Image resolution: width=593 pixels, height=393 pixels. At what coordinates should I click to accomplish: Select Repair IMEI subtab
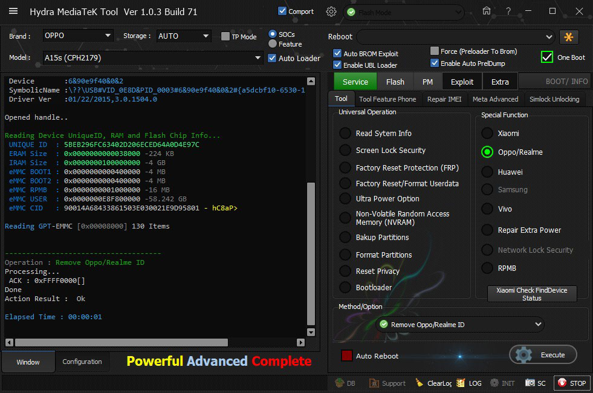click(x=444, y=99)
